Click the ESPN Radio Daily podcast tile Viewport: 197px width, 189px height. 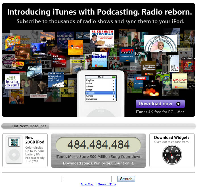[x=127, y=55]
